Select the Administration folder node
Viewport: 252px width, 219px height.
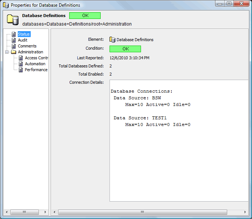(x=30, y=52)
